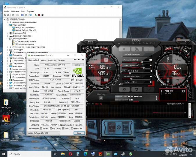Click the update driver icon in toolbar
The width and height of the screenshot is (196, 157).
coord(36,15)
